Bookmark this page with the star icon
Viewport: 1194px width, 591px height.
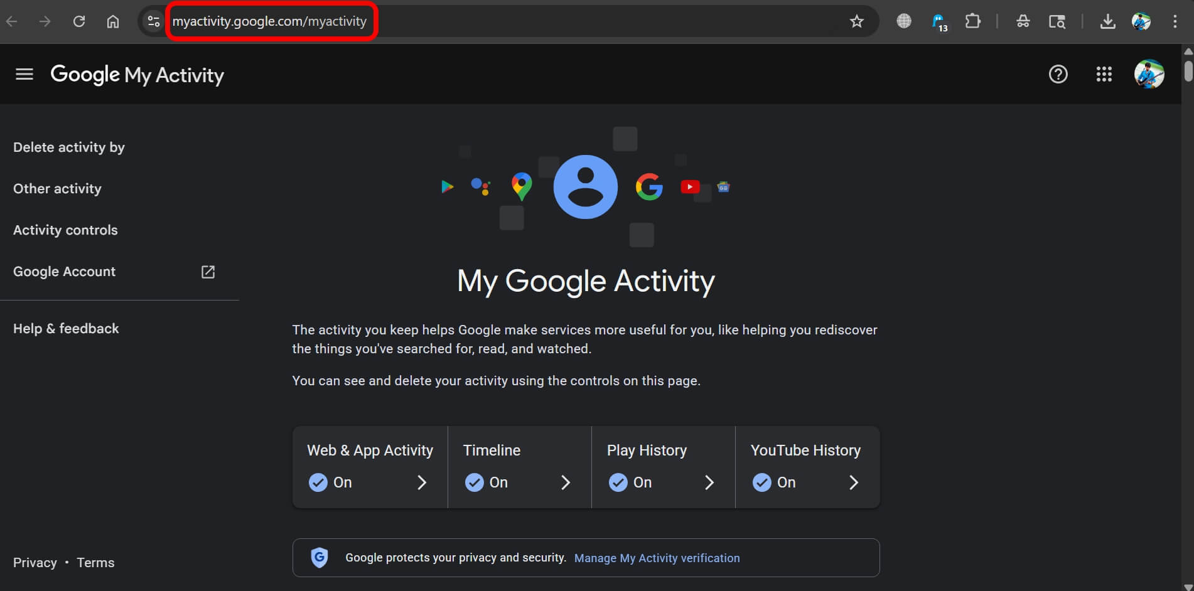point(856,21)
